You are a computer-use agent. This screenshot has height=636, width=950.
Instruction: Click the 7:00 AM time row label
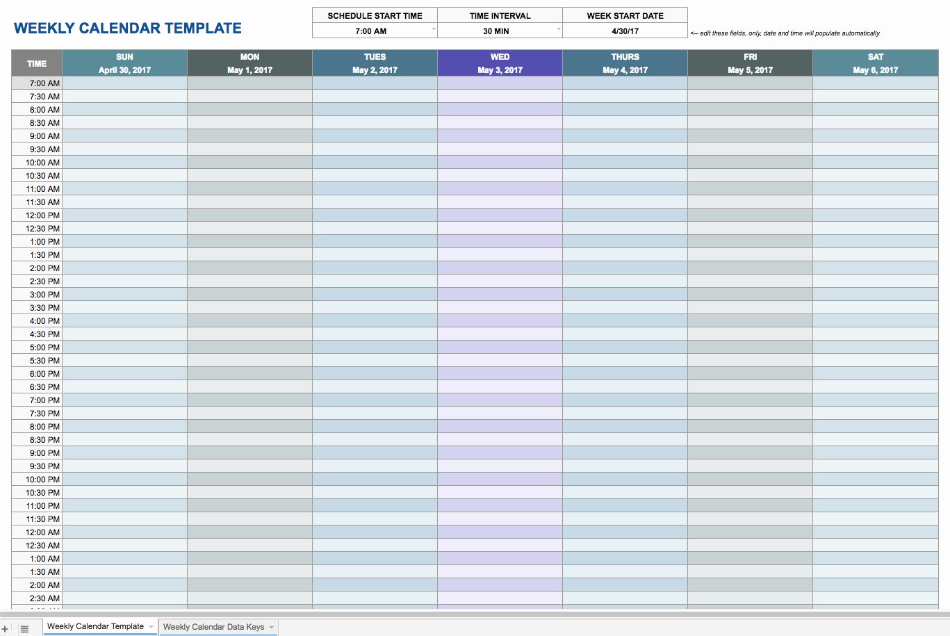coord(37,83)
